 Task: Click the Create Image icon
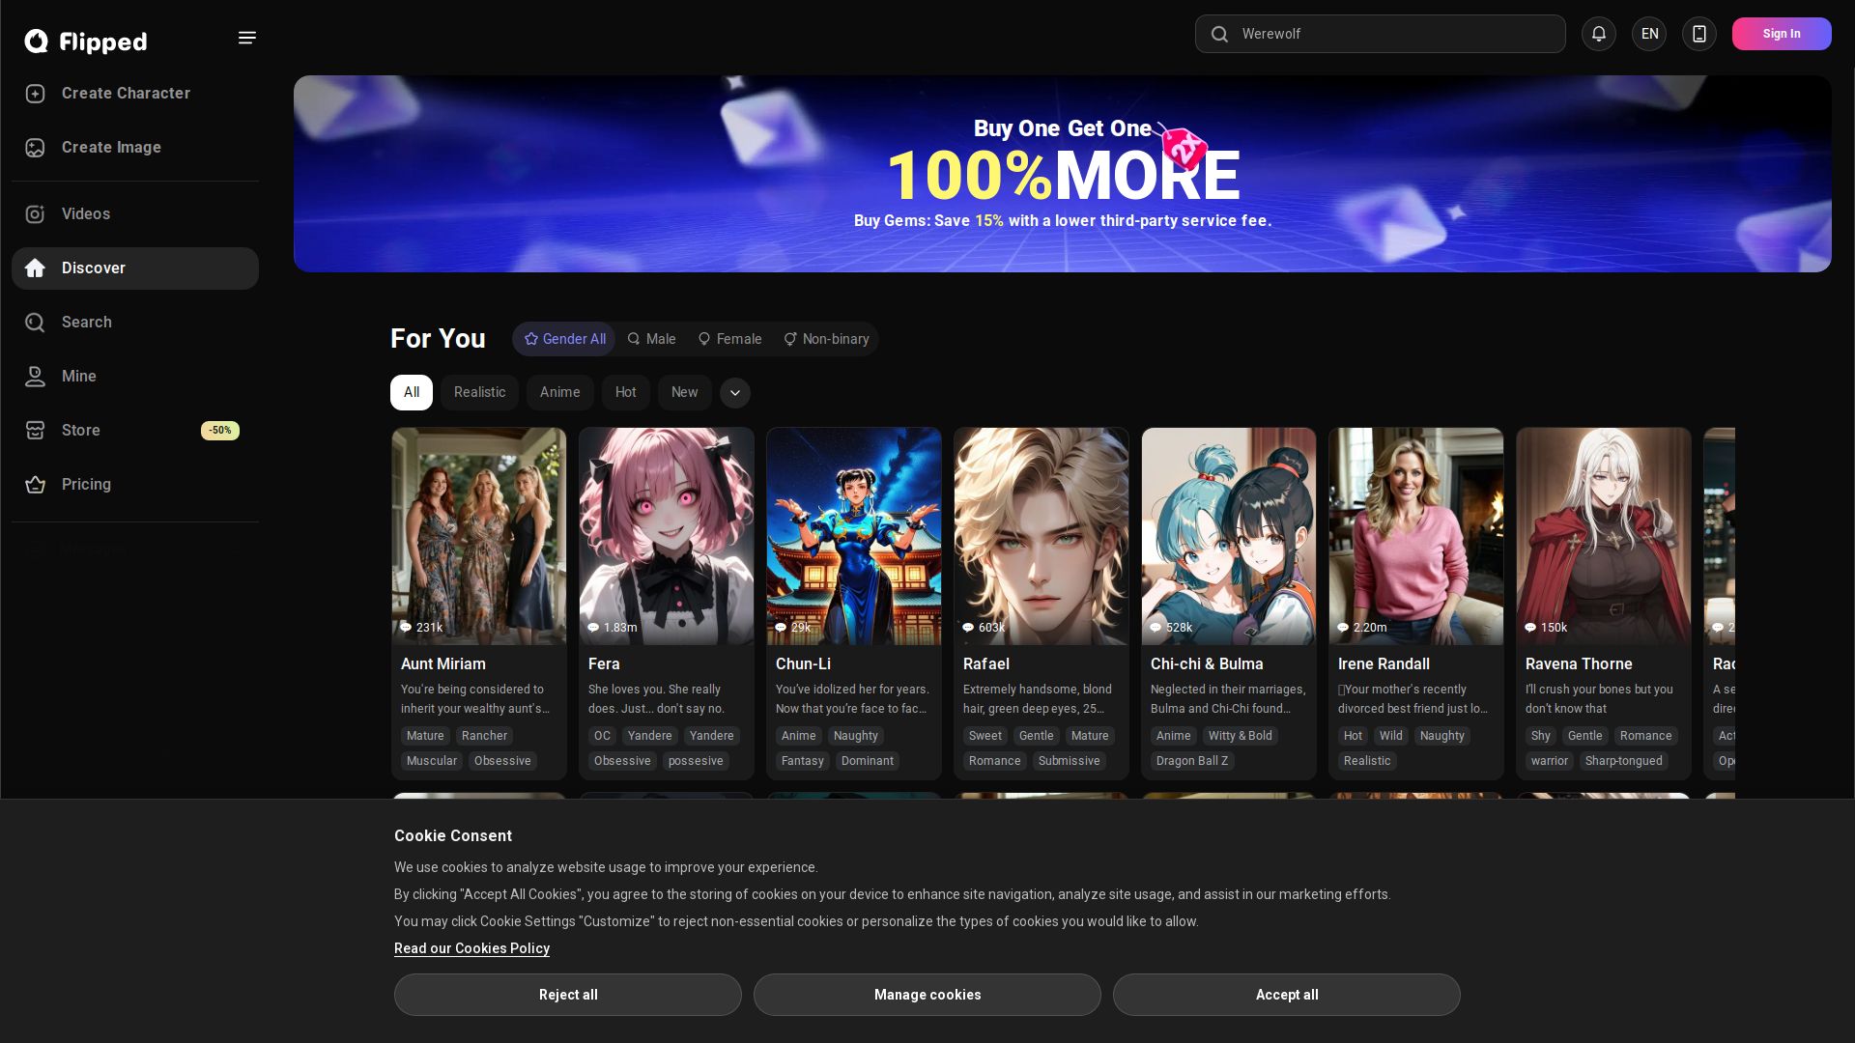click(36, 148)
